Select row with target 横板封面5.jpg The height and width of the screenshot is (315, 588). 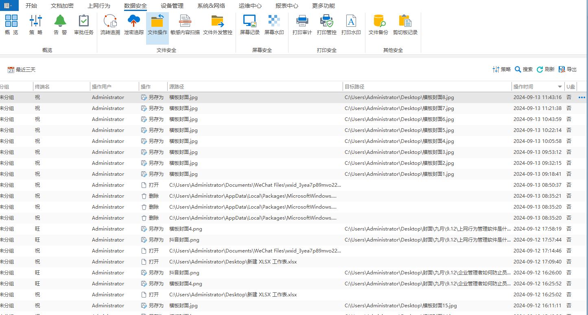point(399,130)
